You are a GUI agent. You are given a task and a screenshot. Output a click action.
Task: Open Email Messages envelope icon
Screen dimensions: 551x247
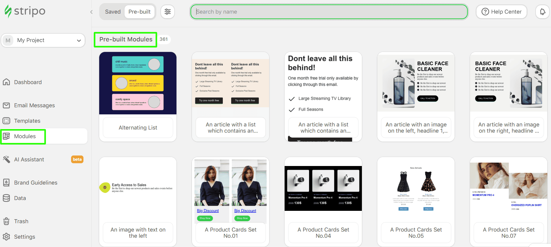tap(6, 105)
